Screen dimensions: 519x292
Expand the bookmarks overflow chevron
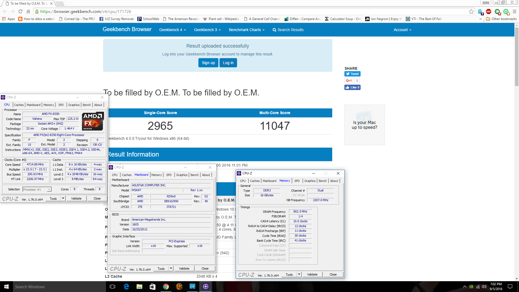tap(481, 19)
